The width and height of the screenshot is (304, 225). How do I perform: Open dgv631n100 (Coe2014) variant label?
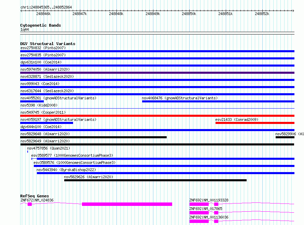(41, 62)
